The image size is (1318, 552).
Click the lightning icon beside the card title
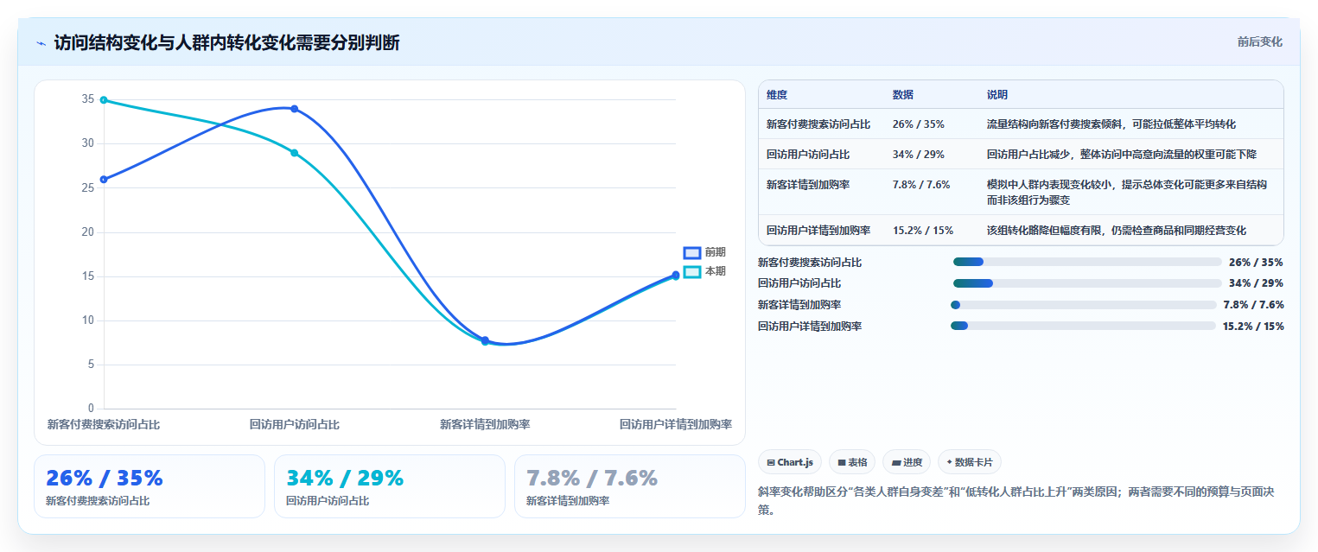coord(41,43)
